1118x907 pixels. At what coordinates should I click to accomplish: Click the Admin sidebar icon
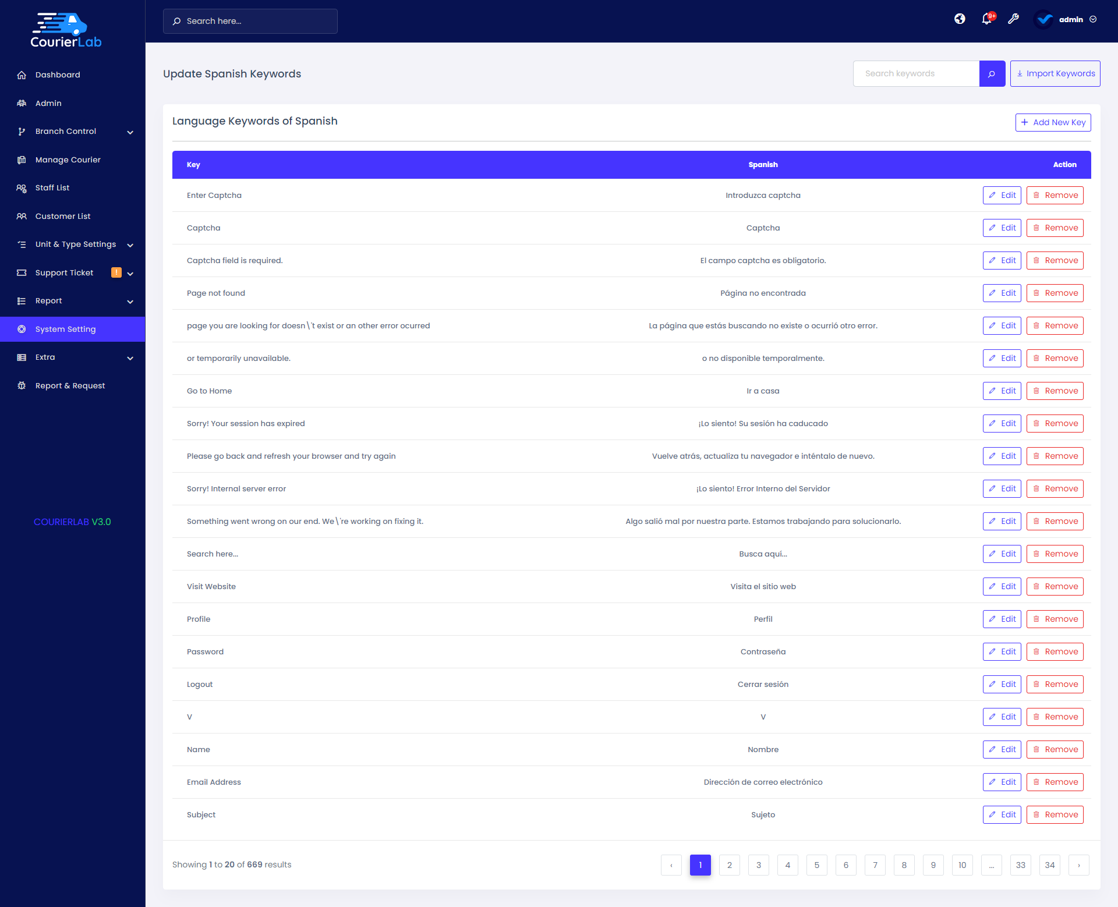click(x=22, y=103)
